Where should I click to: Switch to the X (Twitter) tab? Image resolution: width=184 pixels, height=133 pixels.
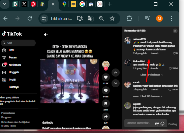[x=24, y=4]
